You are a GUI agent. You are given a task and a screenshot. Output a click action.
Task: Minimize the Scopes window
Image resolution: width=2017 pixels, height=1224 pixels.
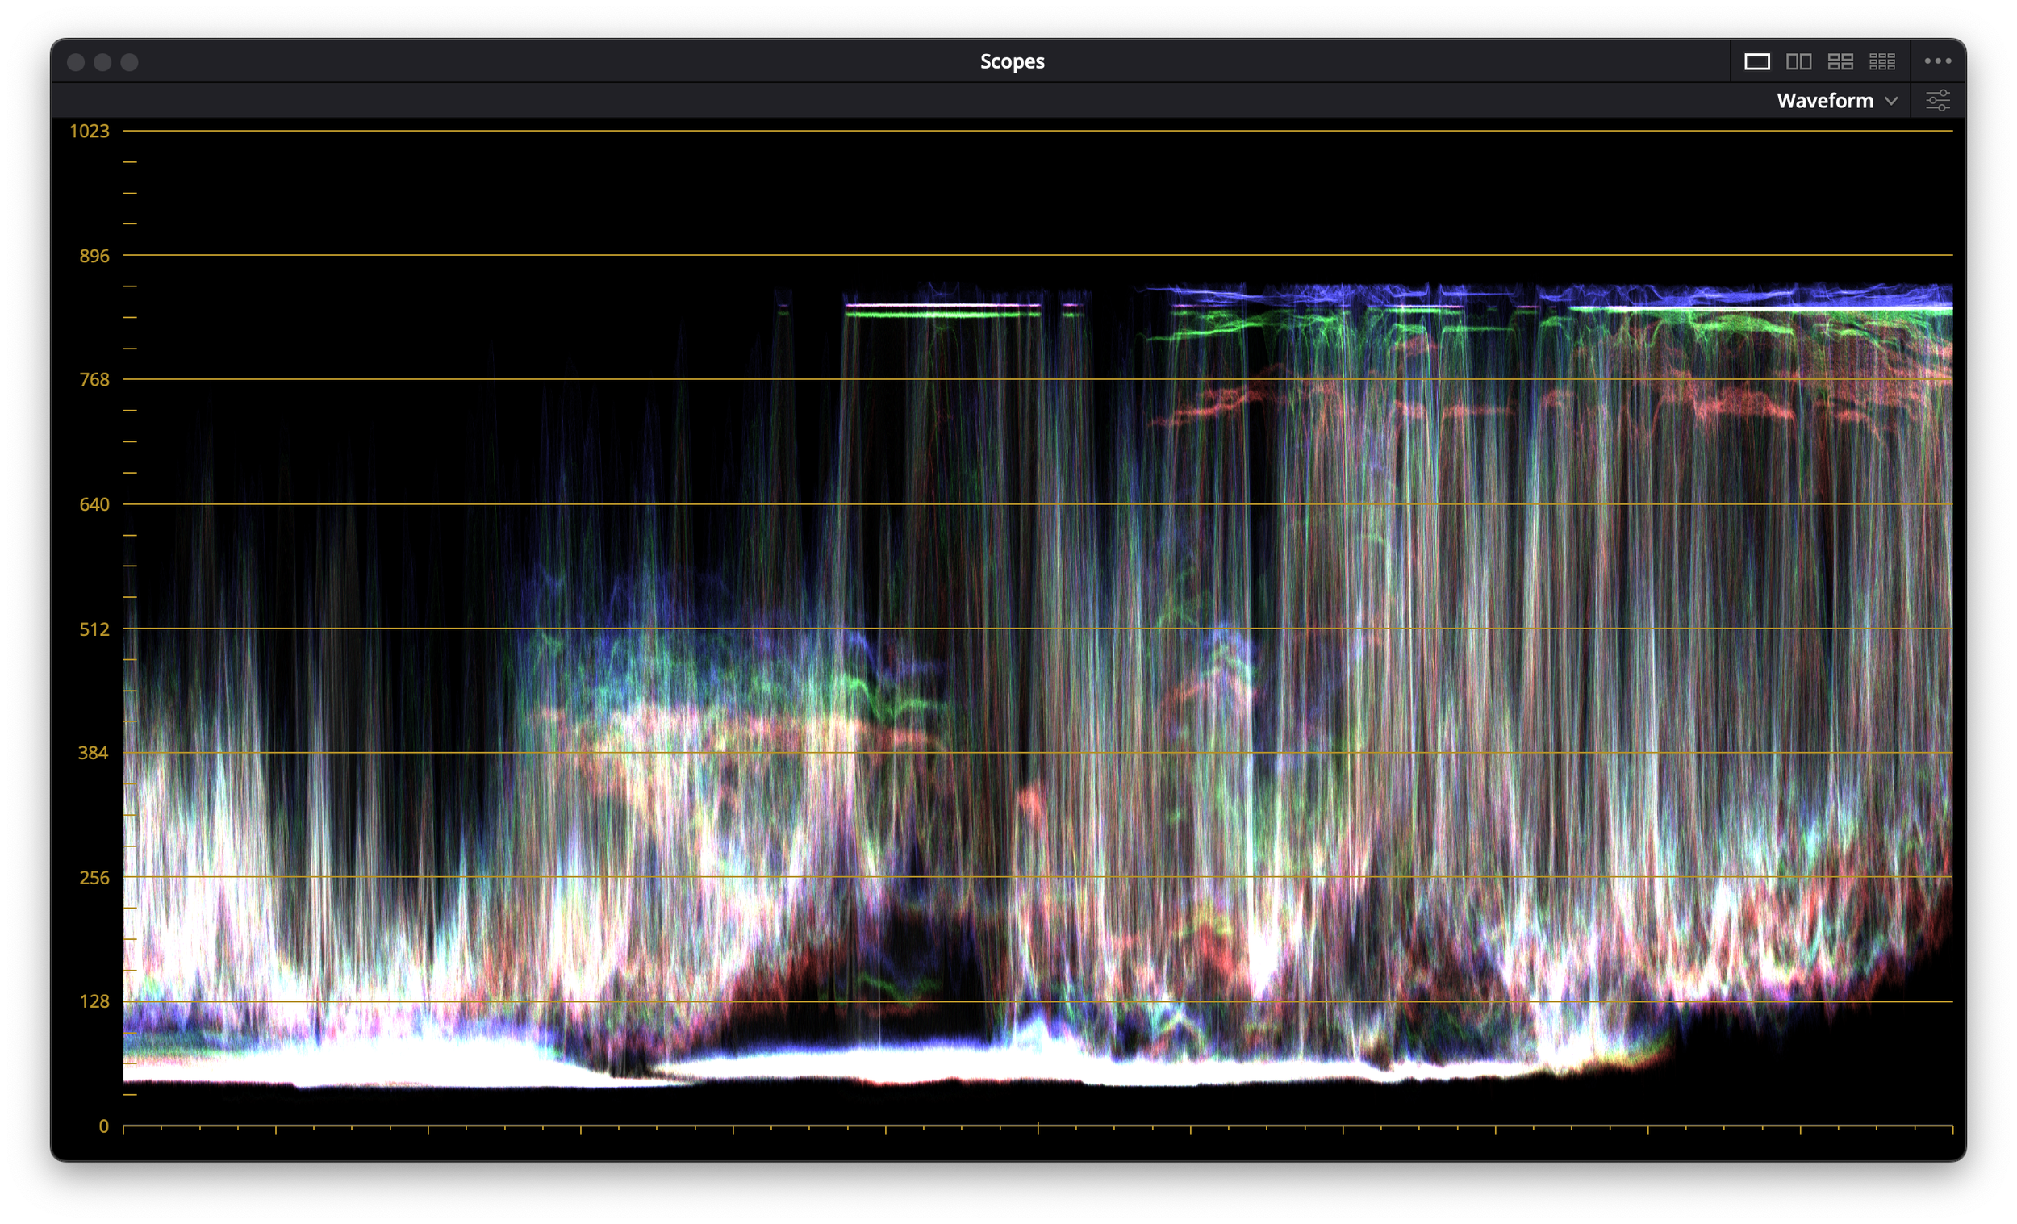pyautogui.click(x=102, y=62)
